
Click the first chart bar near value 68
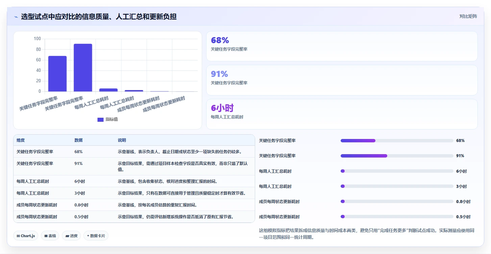tap(57, 74)
